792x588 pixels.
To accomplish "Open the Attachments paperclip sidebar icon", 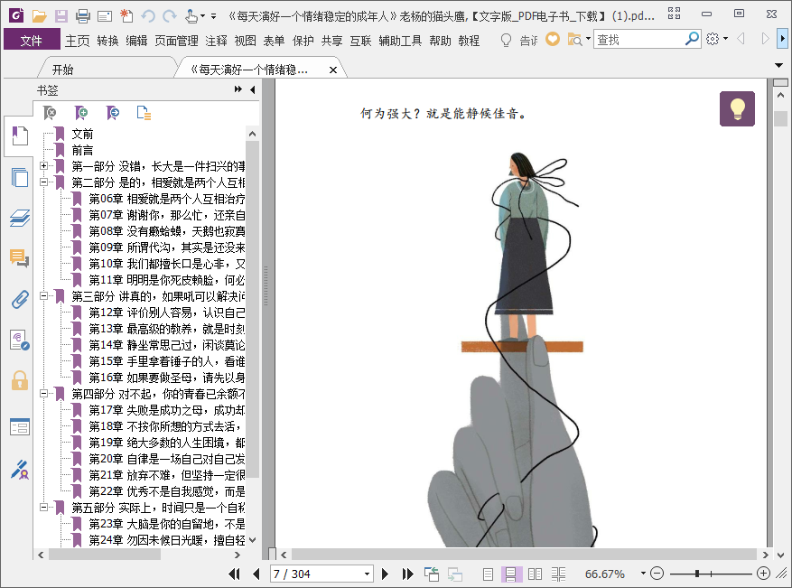I will pyautogui.click(x=20, y=300).
